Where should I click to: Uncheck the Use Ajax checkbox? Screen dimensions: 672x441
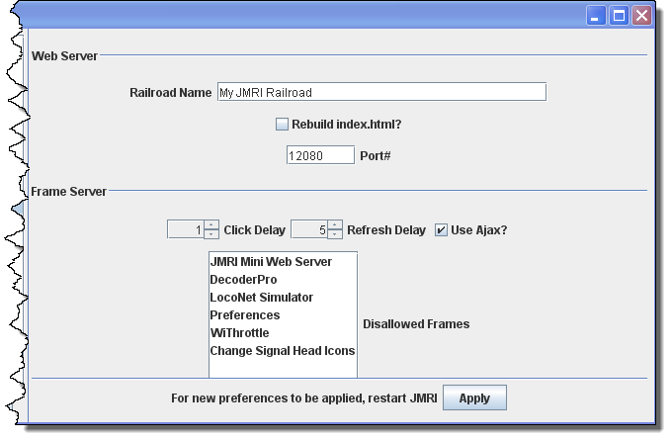[441, 230]
